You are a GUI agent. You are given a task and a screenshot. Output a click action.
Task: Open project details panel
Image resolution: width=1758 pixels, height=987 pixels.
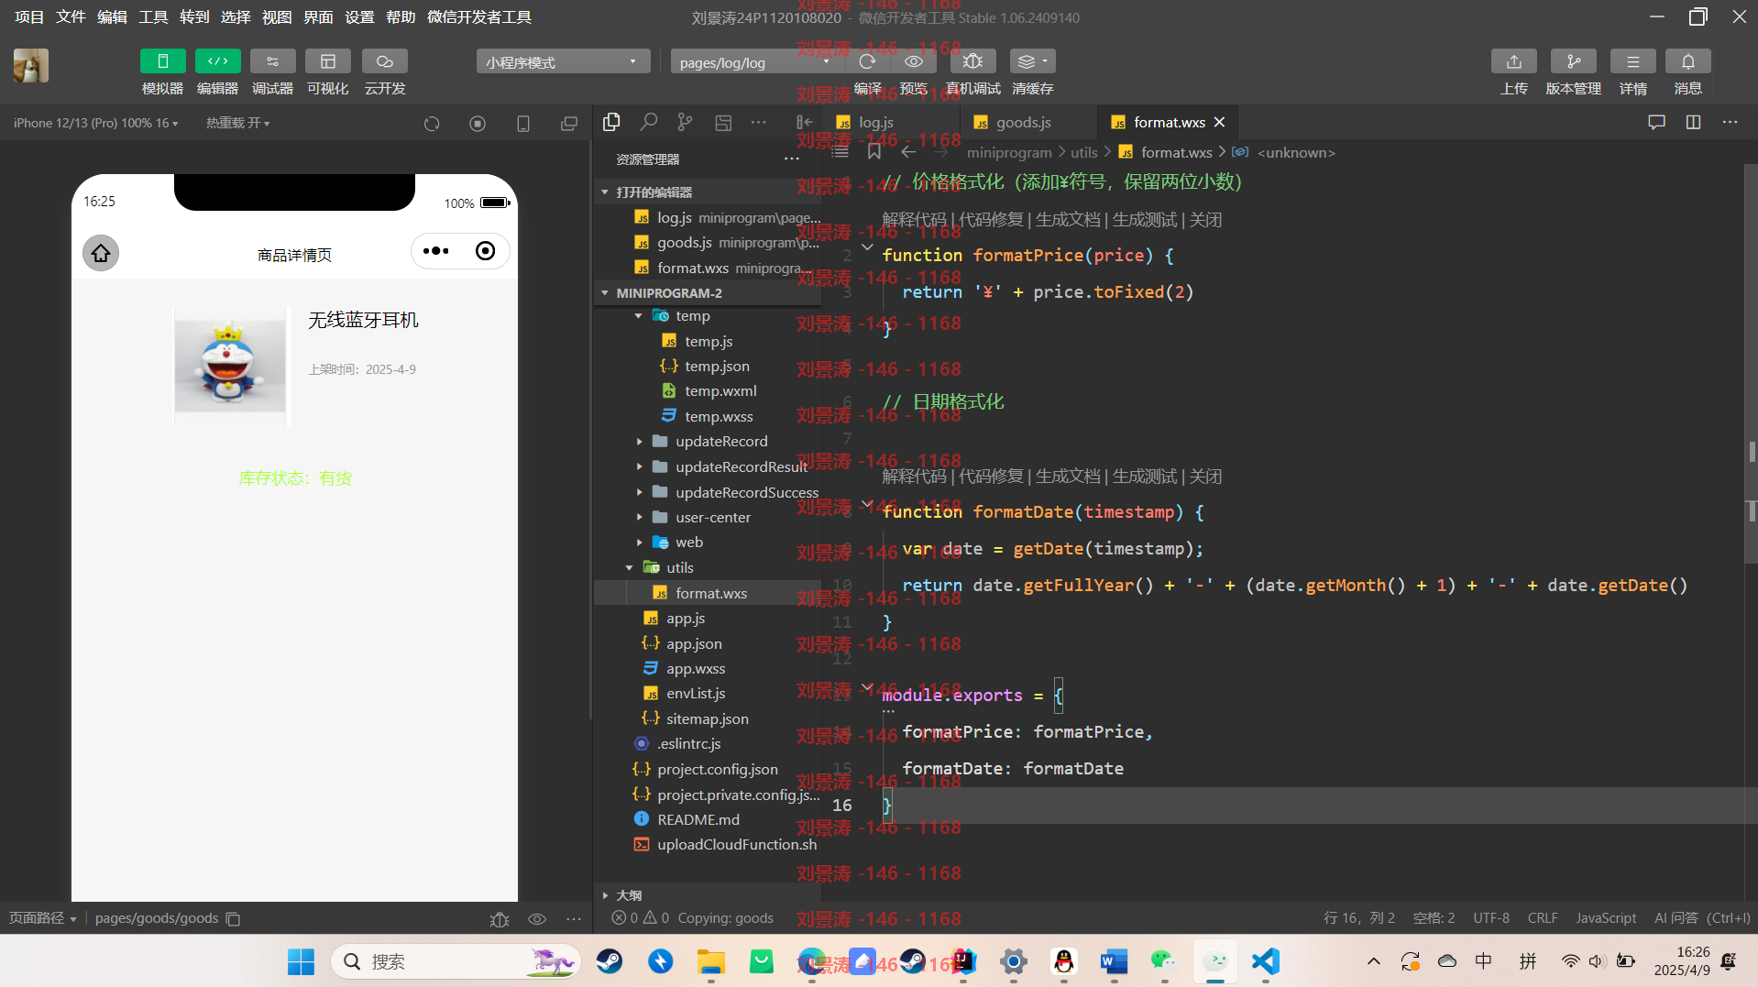click(1632, 61)
